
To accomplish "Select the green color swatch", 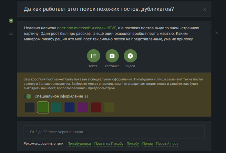I will (43, 107).
